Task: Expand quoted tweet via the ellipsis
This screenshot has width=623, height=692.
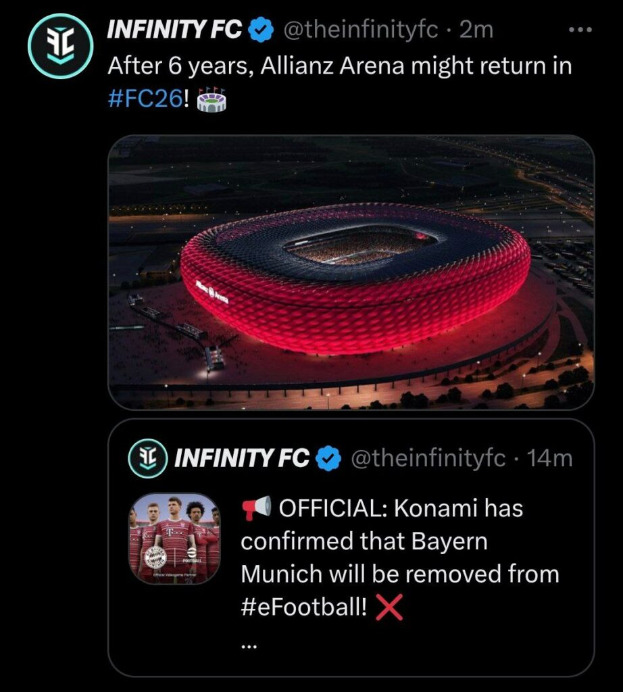Action: pyautogui.click(x=249, y=647)
